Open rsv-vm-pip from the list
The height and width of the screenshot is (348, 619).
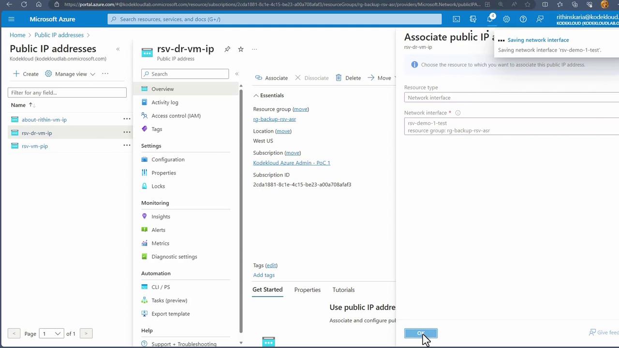coord(35,146)
